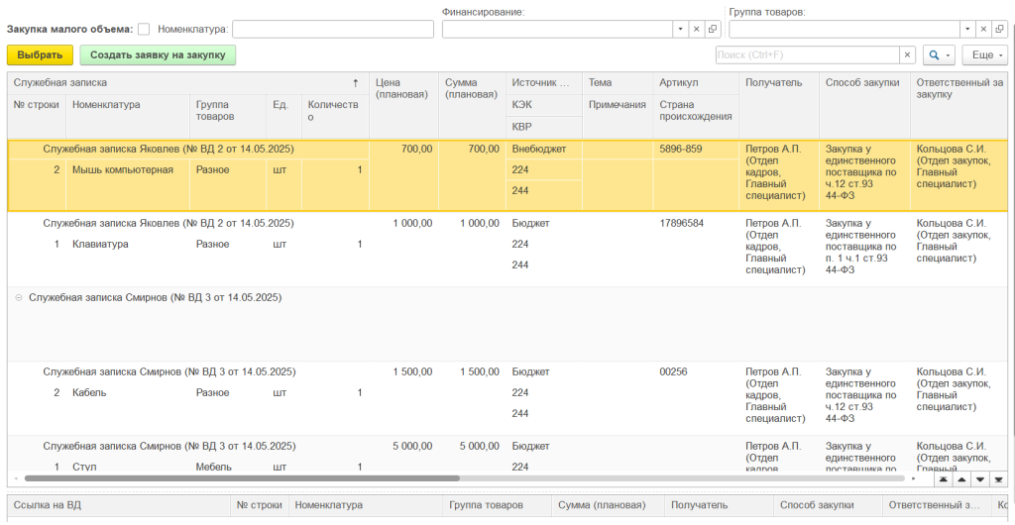Move up one row with the up arrow
The height and width of the screenshot is (525, 1015).
(962, 479)
